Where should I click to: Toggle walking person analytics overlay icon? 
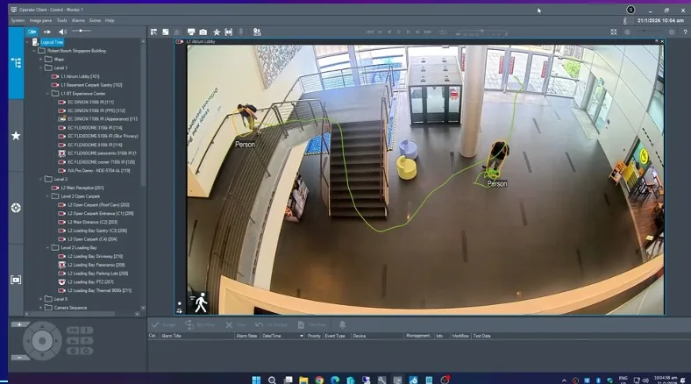click(201, 302)
